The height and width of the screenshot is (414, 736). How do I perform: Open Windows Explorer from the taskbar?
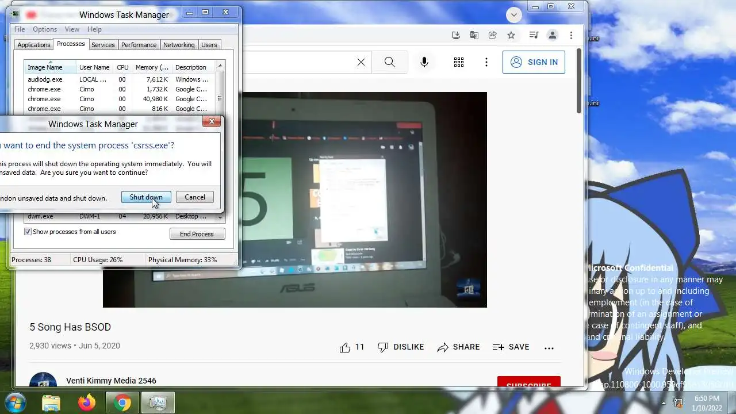pyautogui.click(x=51, y=402)
